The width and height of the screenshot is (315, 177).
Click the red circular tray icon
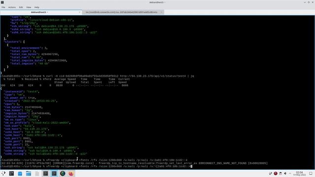(x=276, y=174)
